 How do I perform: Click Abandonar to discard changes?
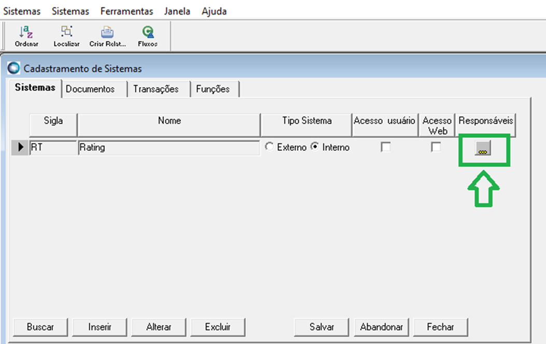pos(381,327)
